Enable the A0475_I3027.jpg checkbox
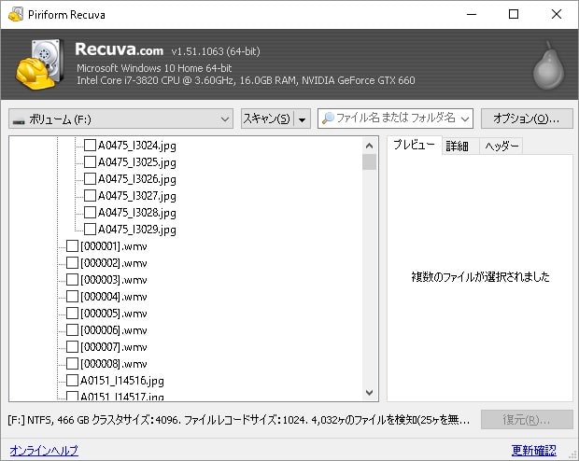 click(x=90, y=195)
